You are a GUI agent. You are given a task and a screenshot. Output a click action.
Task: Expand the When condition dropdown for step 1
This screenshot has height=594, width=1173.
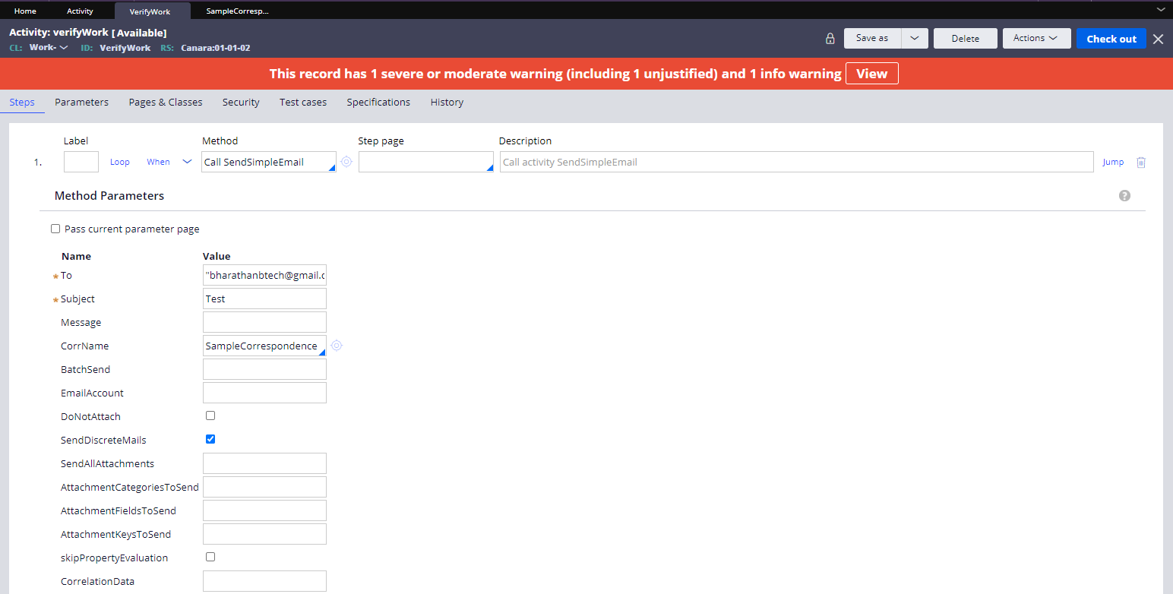click(188, 162)
